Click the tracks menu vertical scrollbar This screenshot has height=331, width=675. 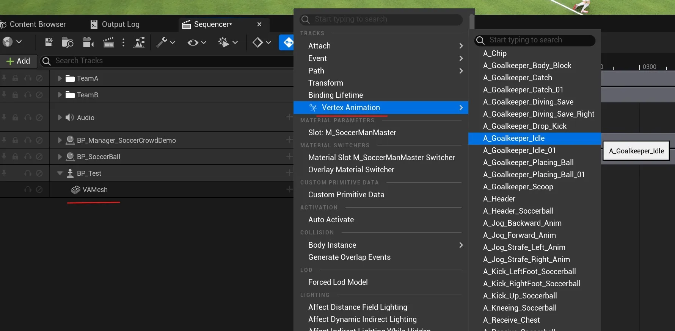coord(471,22)
